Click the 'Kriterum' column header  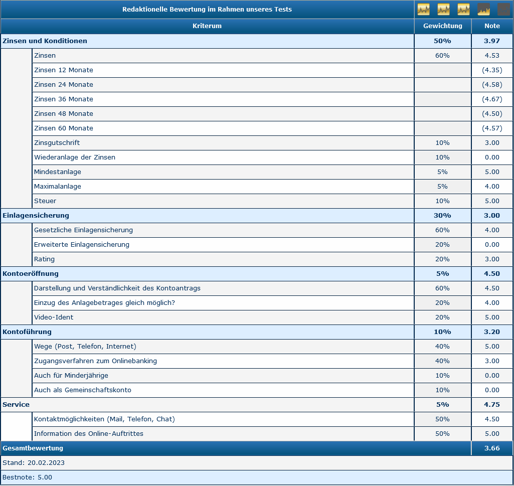(207, 26)
